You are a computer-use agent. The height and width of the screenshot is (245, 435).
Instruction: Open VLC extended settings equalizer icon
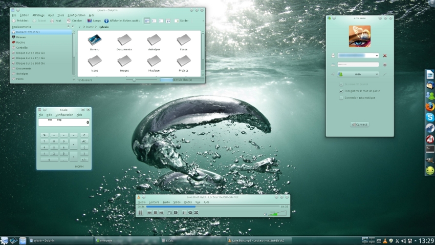pyautogui.click(x=176, y=213)
